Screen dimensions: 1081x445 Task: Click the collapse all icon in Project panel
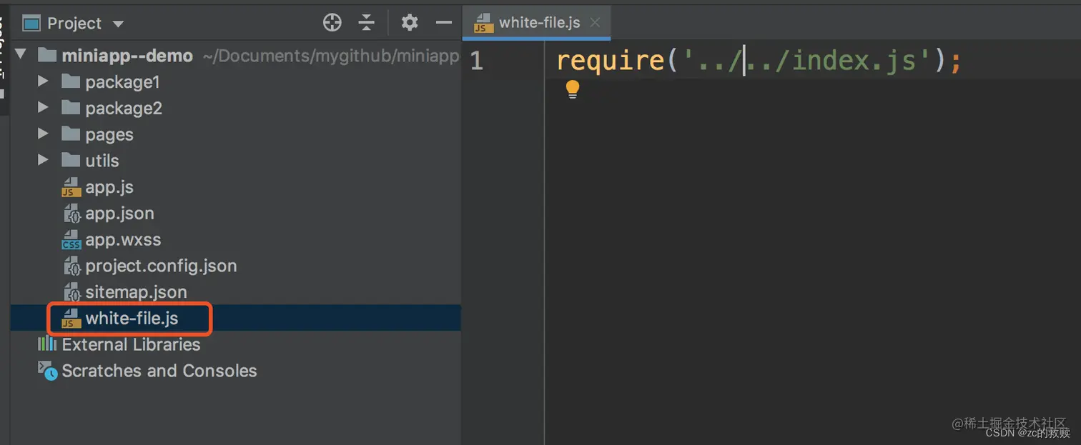pyautogui.click(x=367, y=23)
